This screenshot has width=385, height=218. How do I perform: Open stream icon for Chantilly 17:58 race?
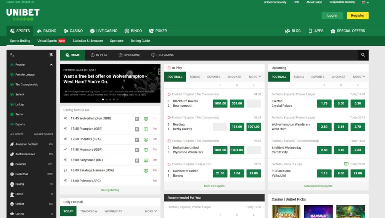[146, 139]
